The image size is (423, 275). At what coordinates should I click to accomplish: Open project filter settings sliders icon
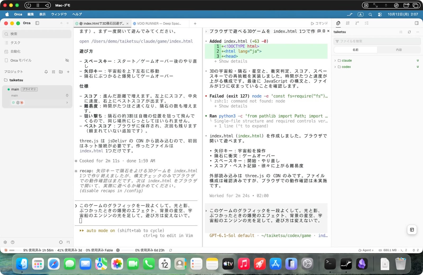click(53, 72)
